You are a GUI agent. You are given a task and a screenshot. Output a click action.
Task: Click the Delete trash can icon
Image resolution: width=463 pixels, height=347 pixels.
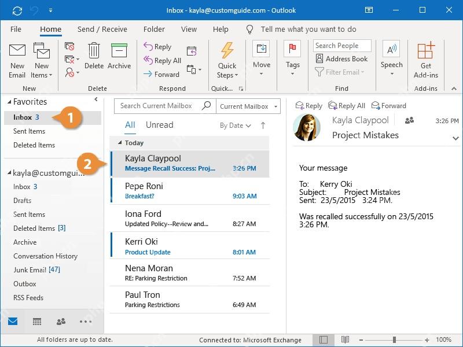click(x=94, y=50)
